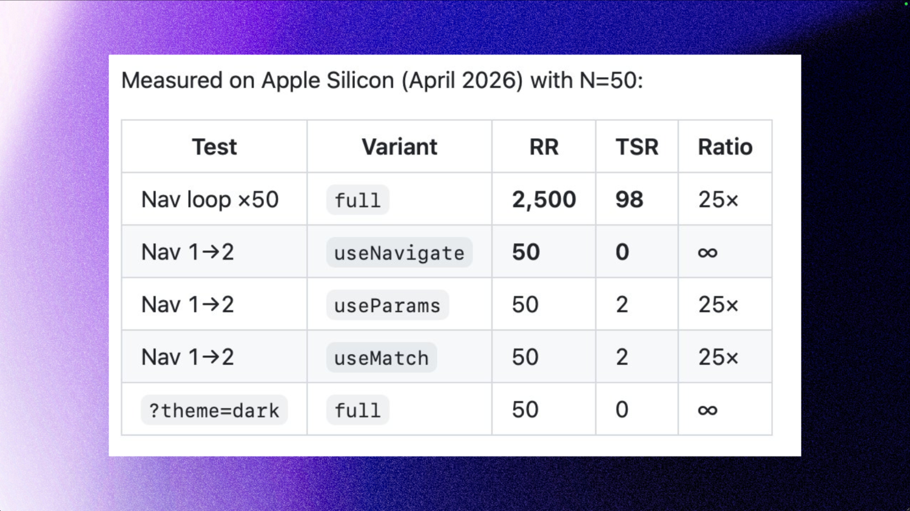Screen dimensions: 910x511
Task: Click the "useNavigate" code chip
Action: (x=399, y=253)
